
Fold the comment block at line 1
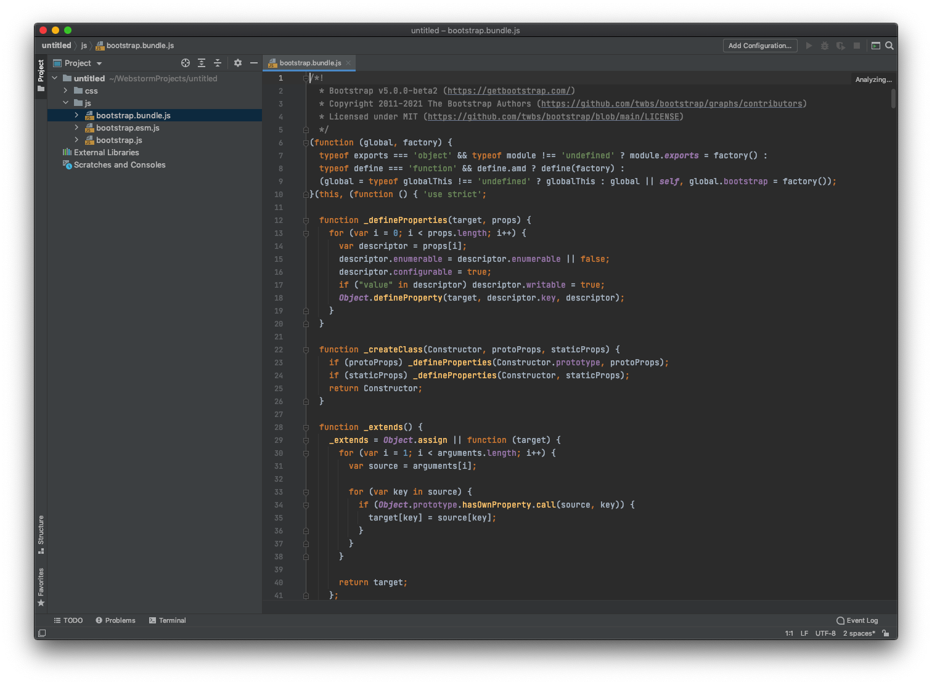(x=306, y=78)
